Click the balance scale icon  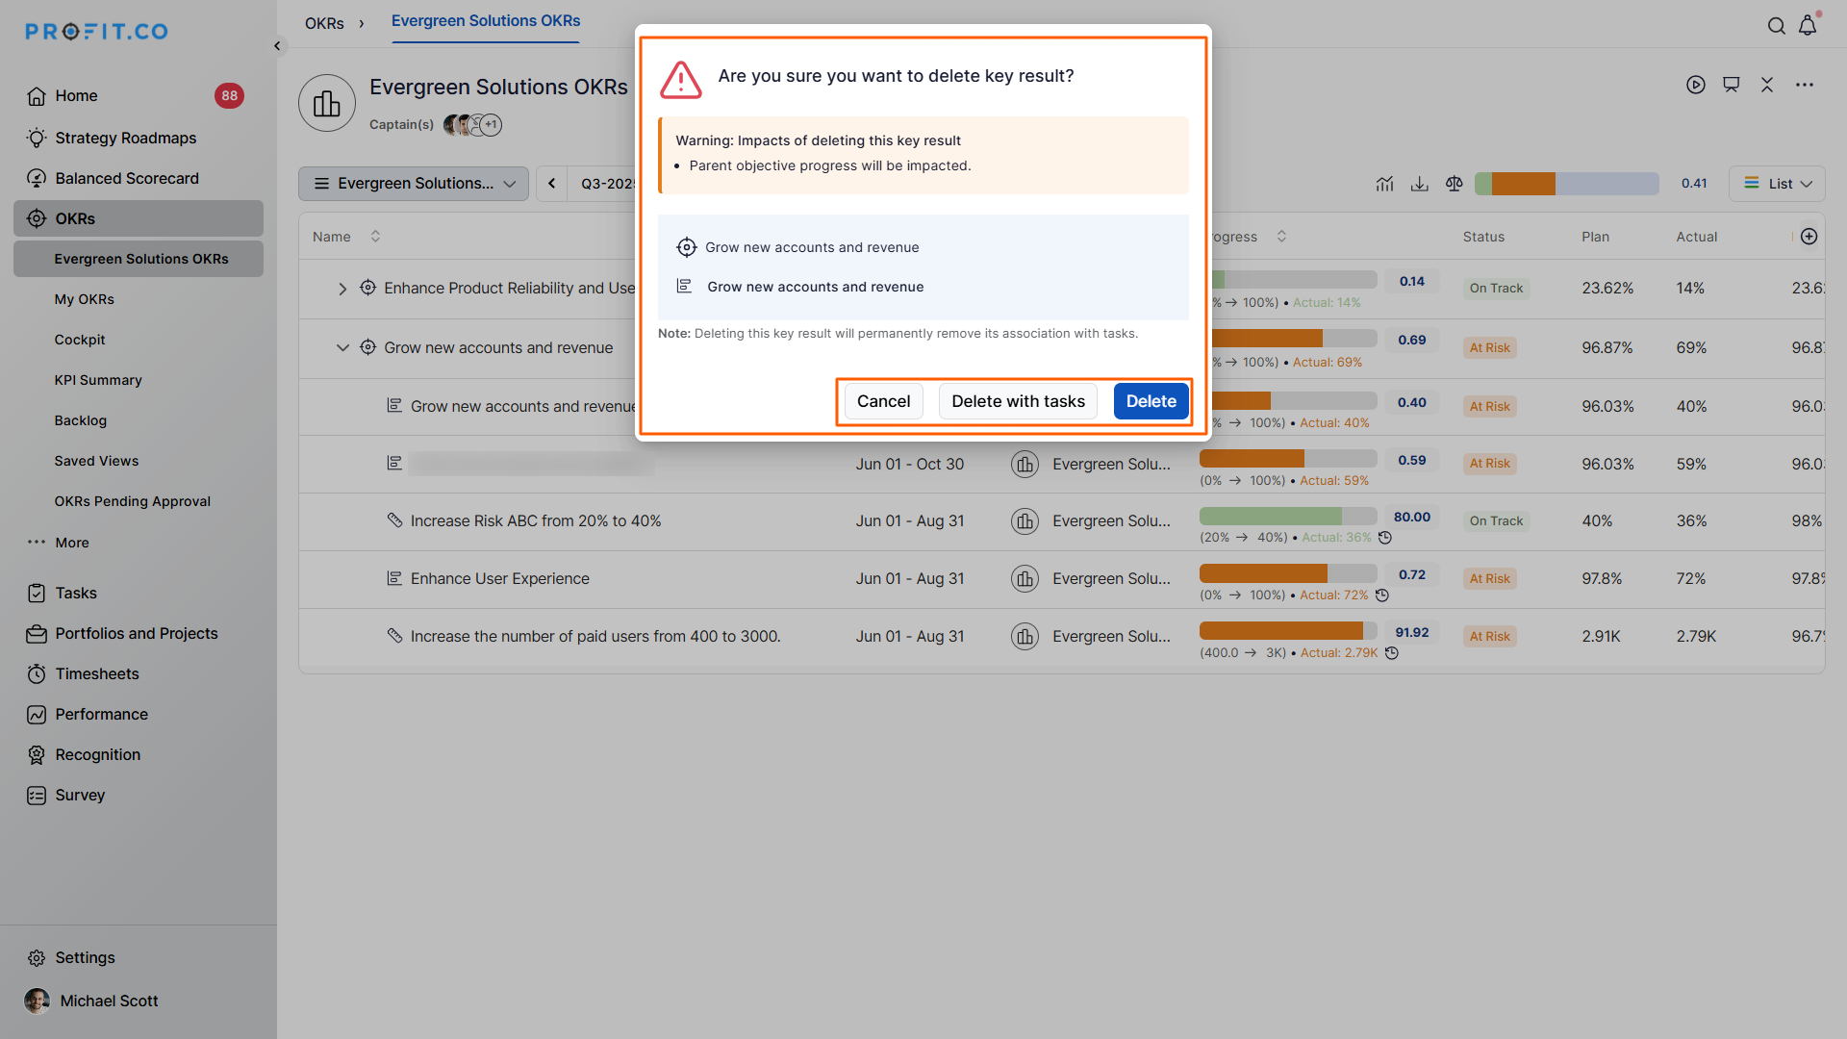tap(1454, 184)
